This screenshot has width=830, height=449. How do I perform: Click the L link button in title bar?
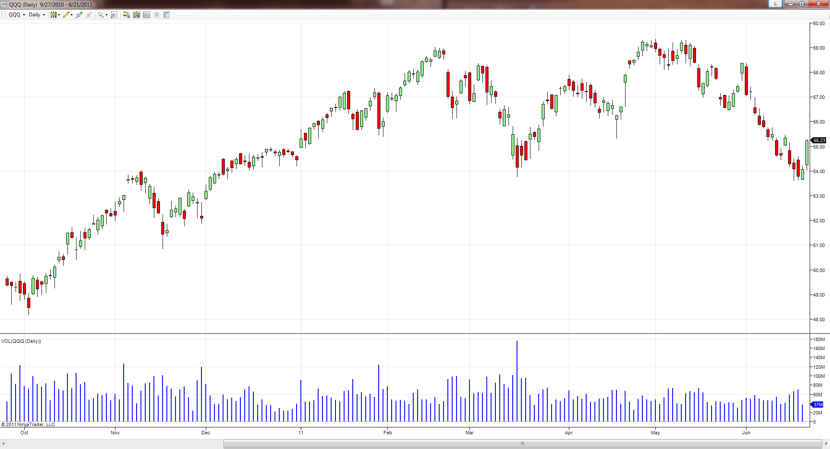[776, 3]
